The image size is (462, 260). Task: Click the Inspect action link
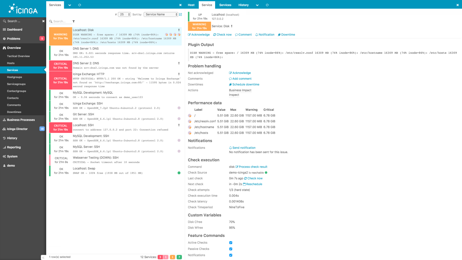pos(234,95)
